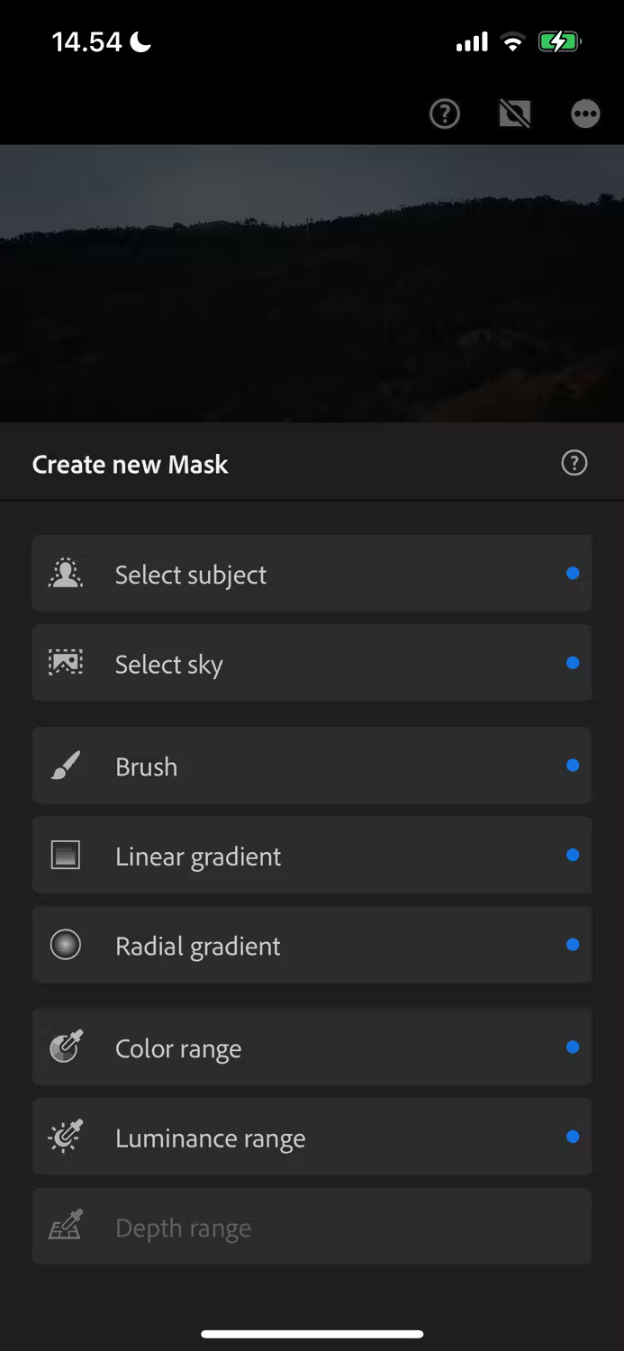Image resolution: width=624 pixels, height=1351 pixels.
Task: Tap the Linear gradient square icon
Action: click(x=66, y=855)
